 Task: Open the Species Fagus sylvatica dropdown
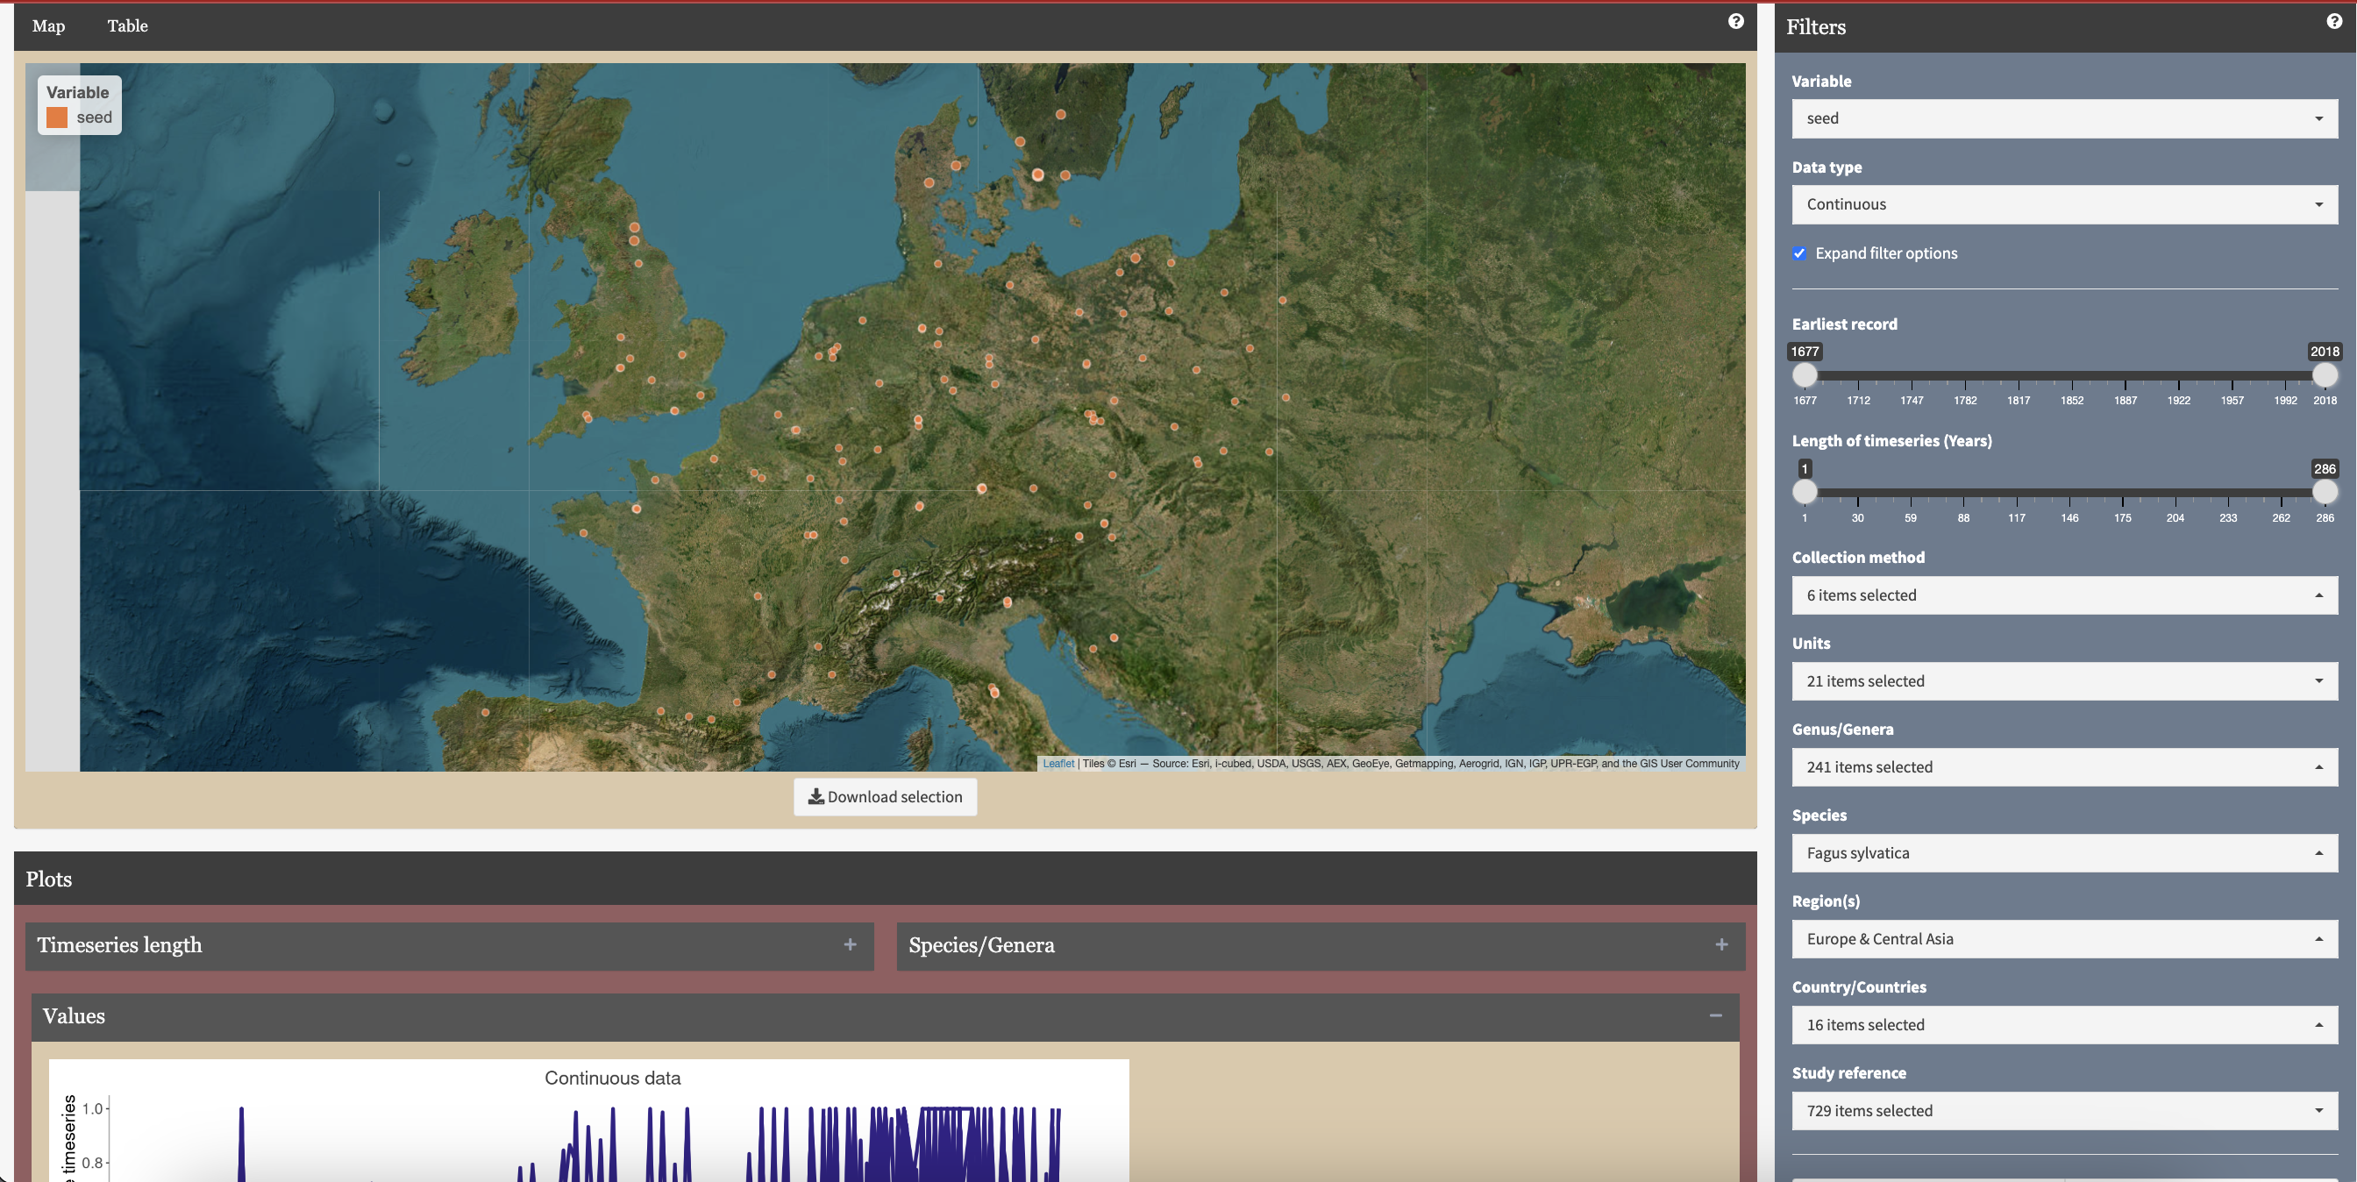(2063, 853)
